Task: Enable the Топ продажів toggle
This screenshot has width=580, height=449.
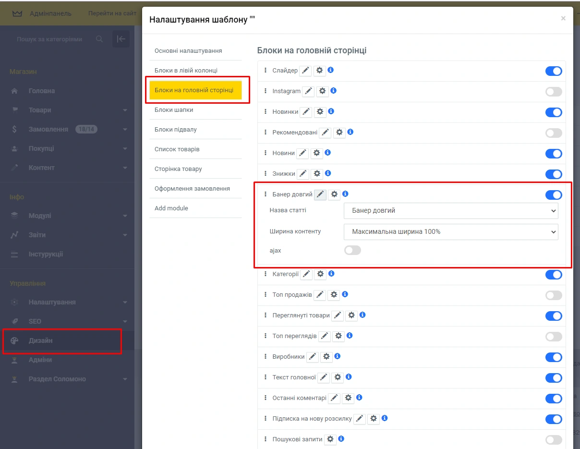Action: [x=553, y=295]
